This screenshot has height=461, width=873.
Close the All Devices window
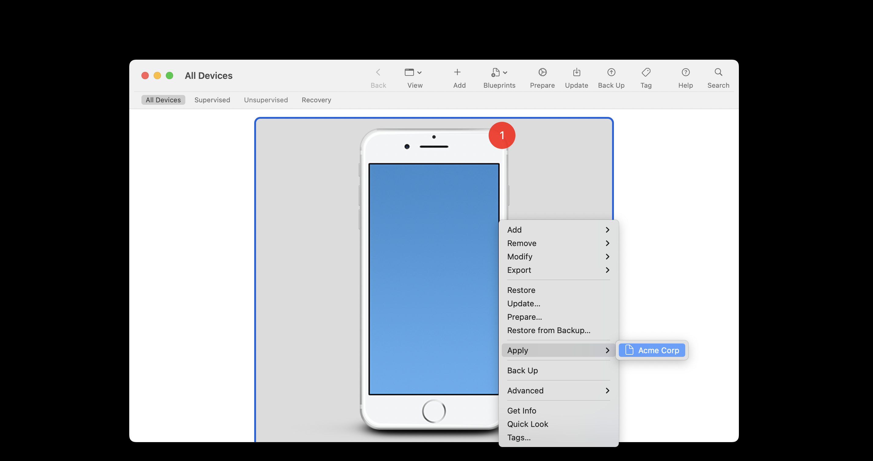145,76
